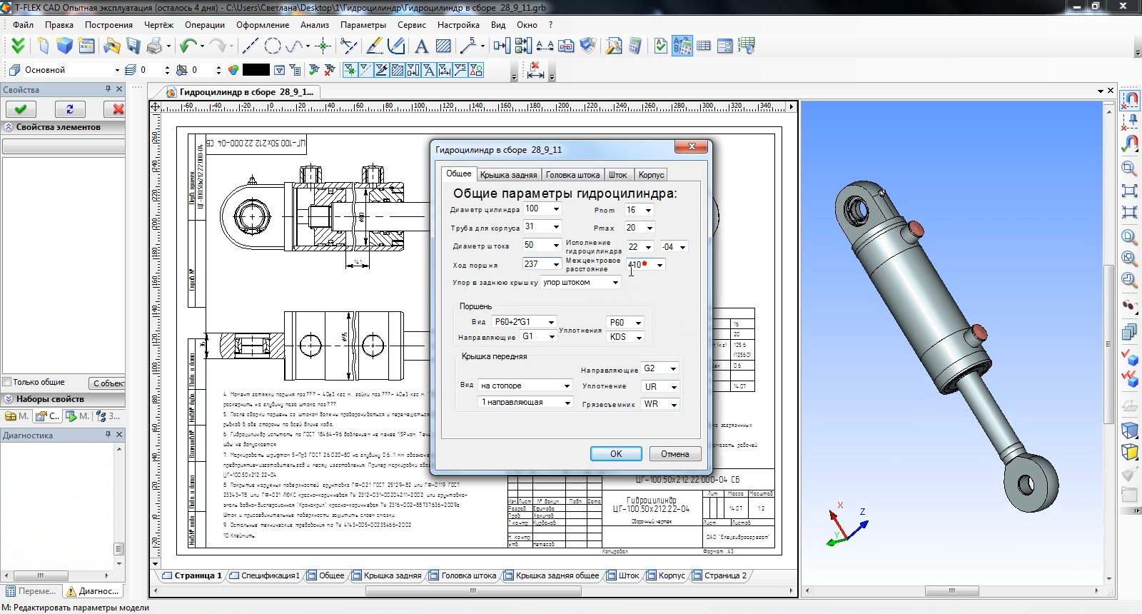Collapse the 'Свойства элементов' section
The height and width of the screenshot is (614, 1142).
click(x=9, y=127)
